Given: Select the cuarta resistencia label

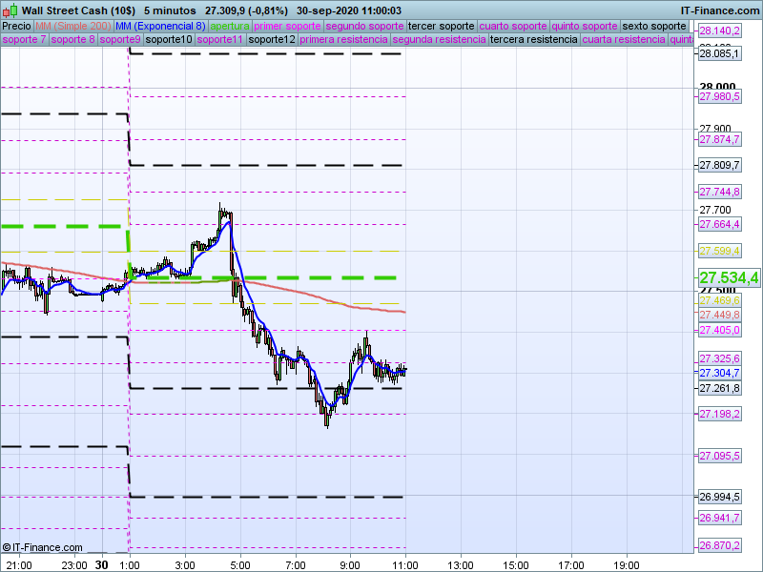Looking at the screenshot, I should 624,39.
